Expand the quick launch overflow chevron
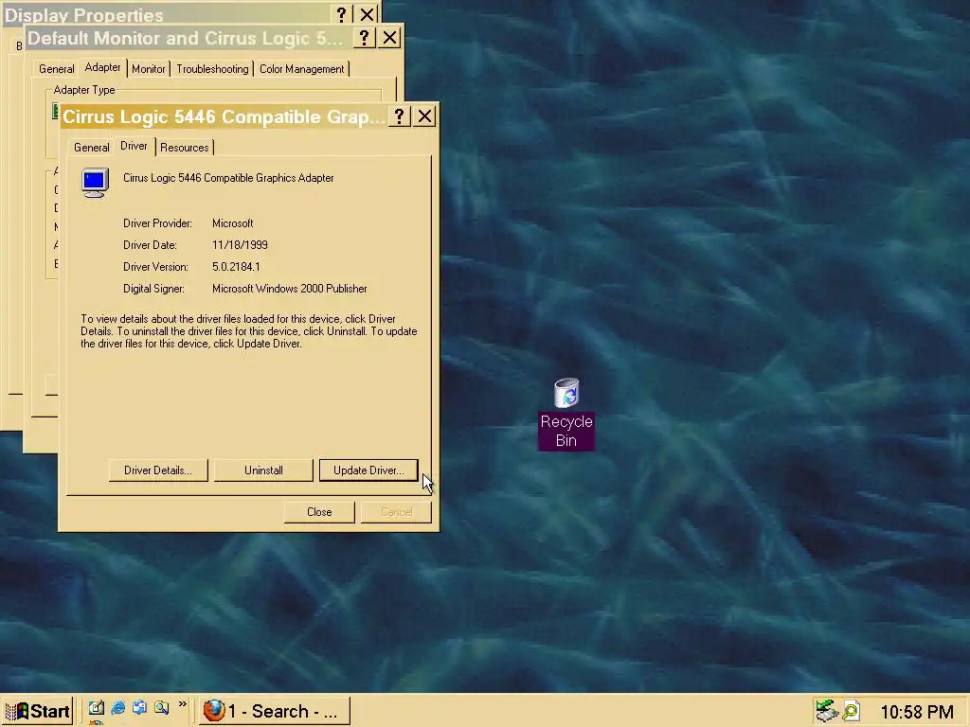The image size is (970, 727). [183, 704]
